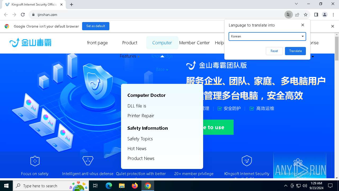Image resolution: width=339 pixels, height=191 pixels.
Task: Go back to previous page
Action: [x=6, y=15]
